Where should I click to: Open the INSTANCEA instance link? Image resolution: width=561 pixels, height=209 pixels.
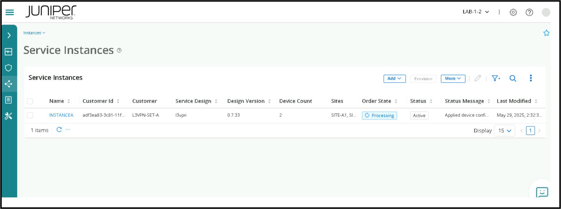[x=61, y=115]
